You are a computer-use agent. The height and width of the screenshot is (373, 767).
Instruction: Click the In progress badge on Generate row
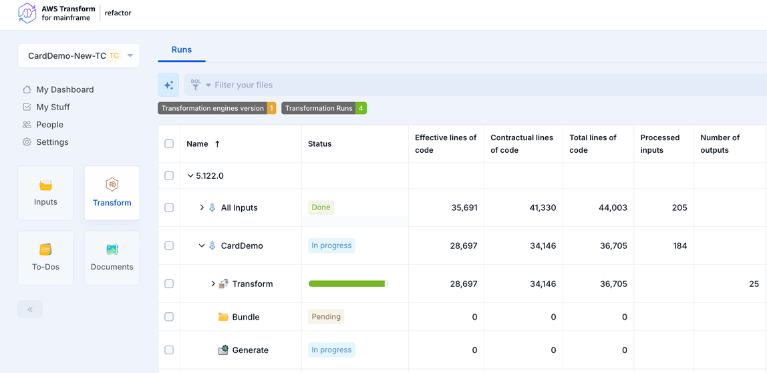point(331,350)
